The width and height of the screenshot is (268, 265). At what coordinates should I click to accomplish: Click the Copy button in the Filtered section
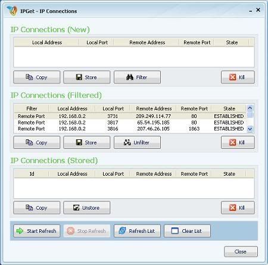pyautogui.click(x=37, y=142)
